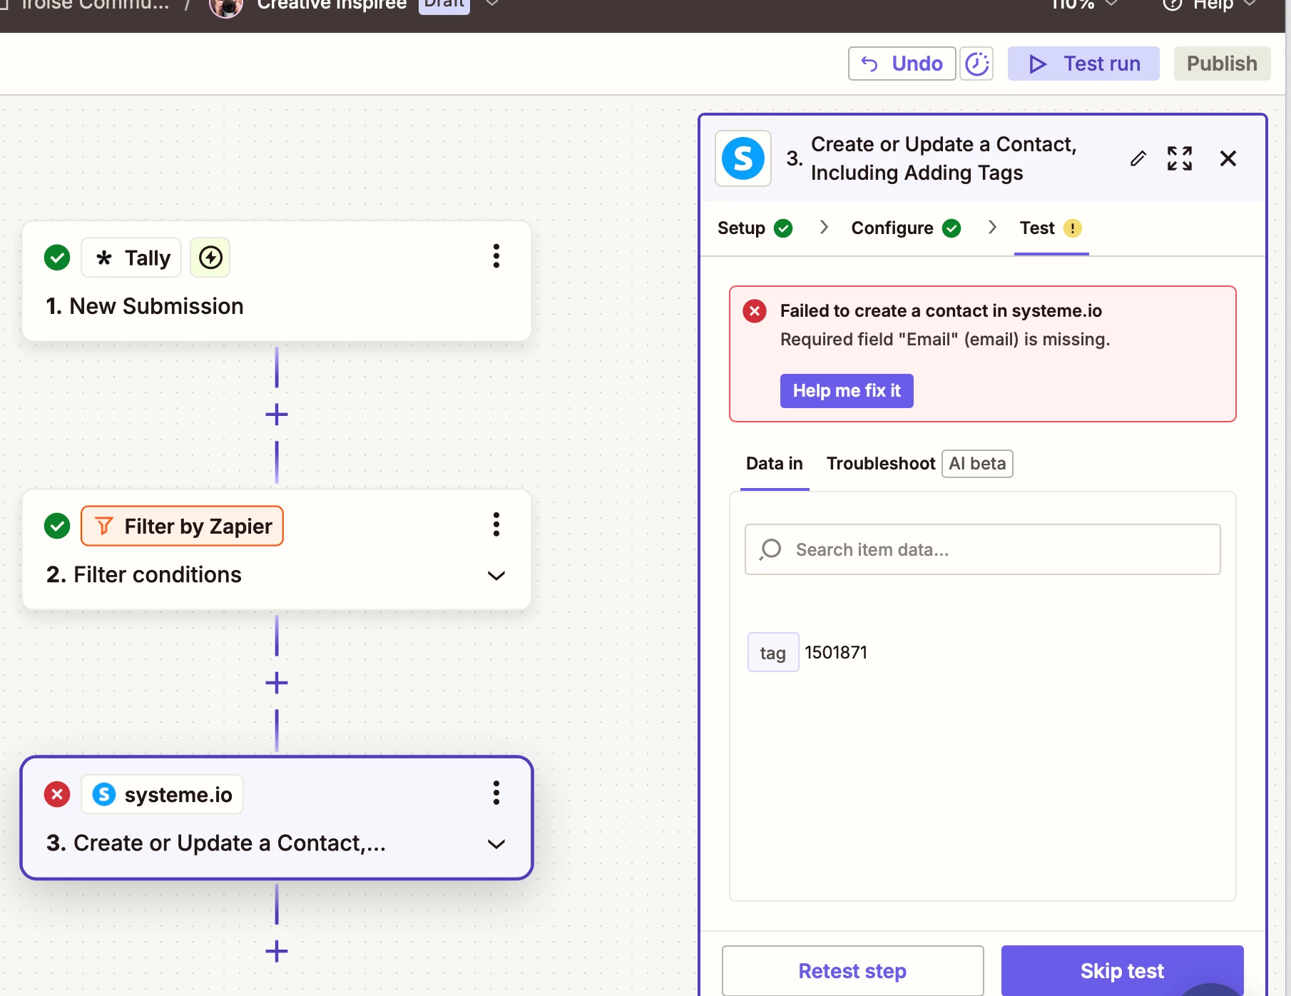
Task: Click the search magnifier icon
Action: [770, 549]
